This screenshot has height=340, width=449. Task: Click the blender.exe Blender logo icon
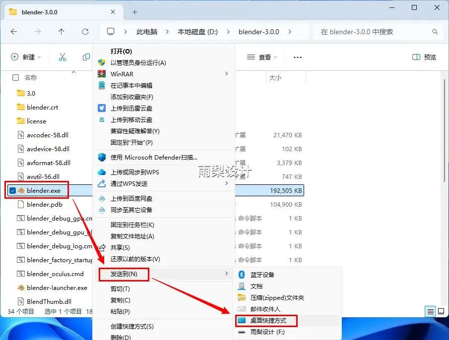[21, 190]
